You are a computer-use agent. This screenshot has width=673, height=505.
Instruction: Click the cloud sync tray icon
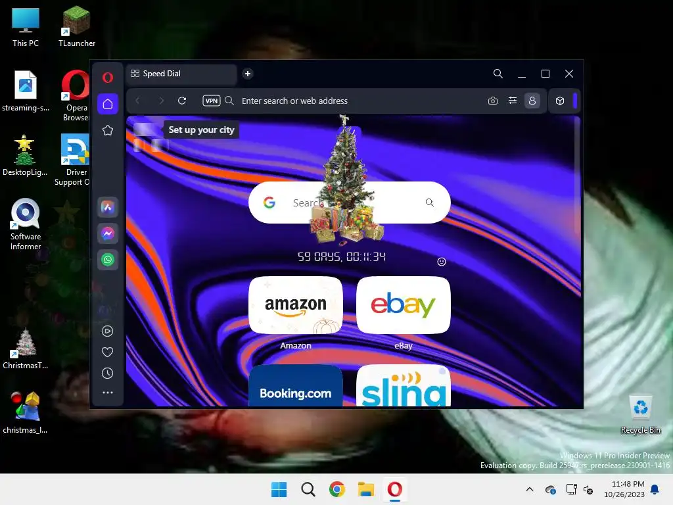(550, 489)
